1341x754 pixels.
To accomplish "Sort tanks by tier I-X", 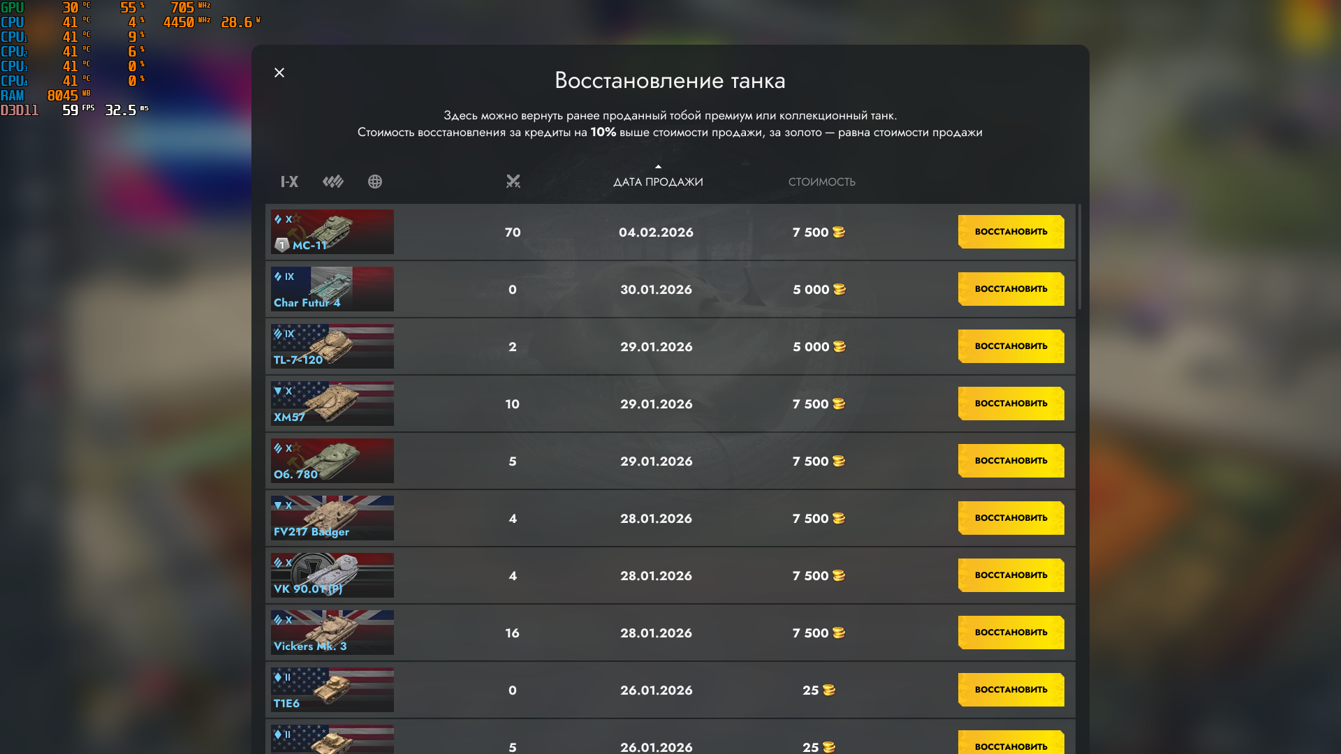I will (x=289, y=182).
